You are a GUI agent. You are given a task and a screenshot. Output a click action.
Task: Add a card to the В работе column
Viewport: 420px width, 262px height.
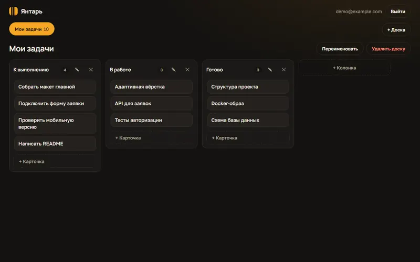point(151,138)
